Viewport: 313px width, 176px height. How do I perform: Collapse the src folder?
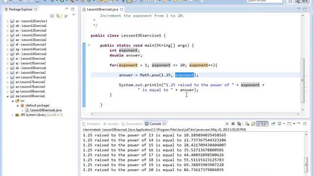(13, 101)
